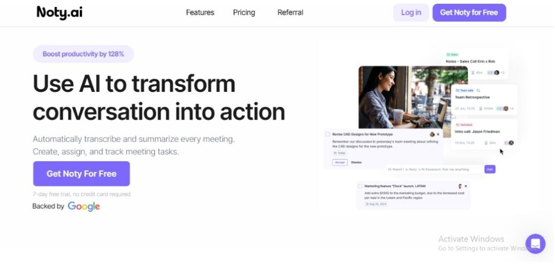Check the Revise CAD Designs task checkbox
The height and width of the screenshot is (266, 555).
pos(328,134)
